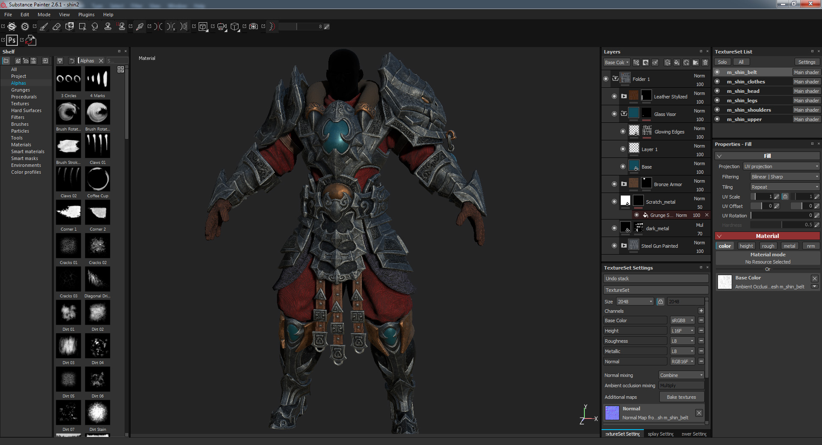822x445 pixels.
Task: Open the Edit menu
Action: click(25, 15)
